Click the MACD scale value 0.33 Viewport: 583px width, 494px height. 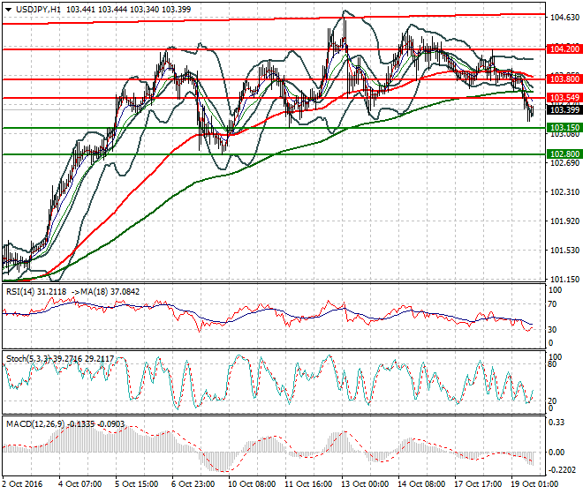tap(556, 423)
